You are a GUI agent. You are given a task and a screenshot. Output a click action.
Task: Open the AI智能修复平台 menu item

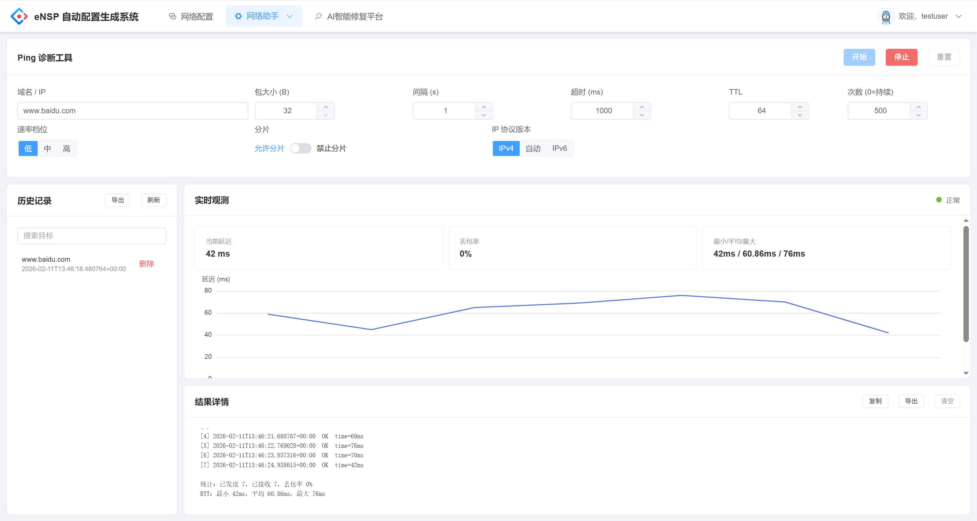click(349, 16)
